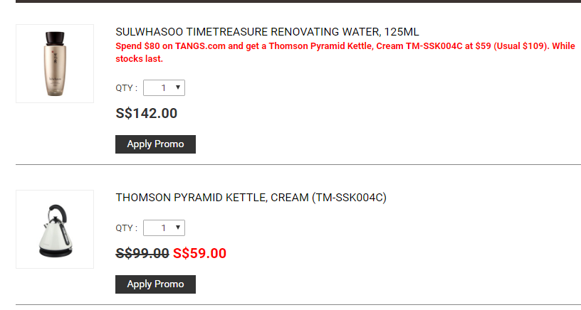Viewport: 581px width, 310px height.
Task: Click the kettle quantity dropdown arrow
Action: (x=178, y=228)
